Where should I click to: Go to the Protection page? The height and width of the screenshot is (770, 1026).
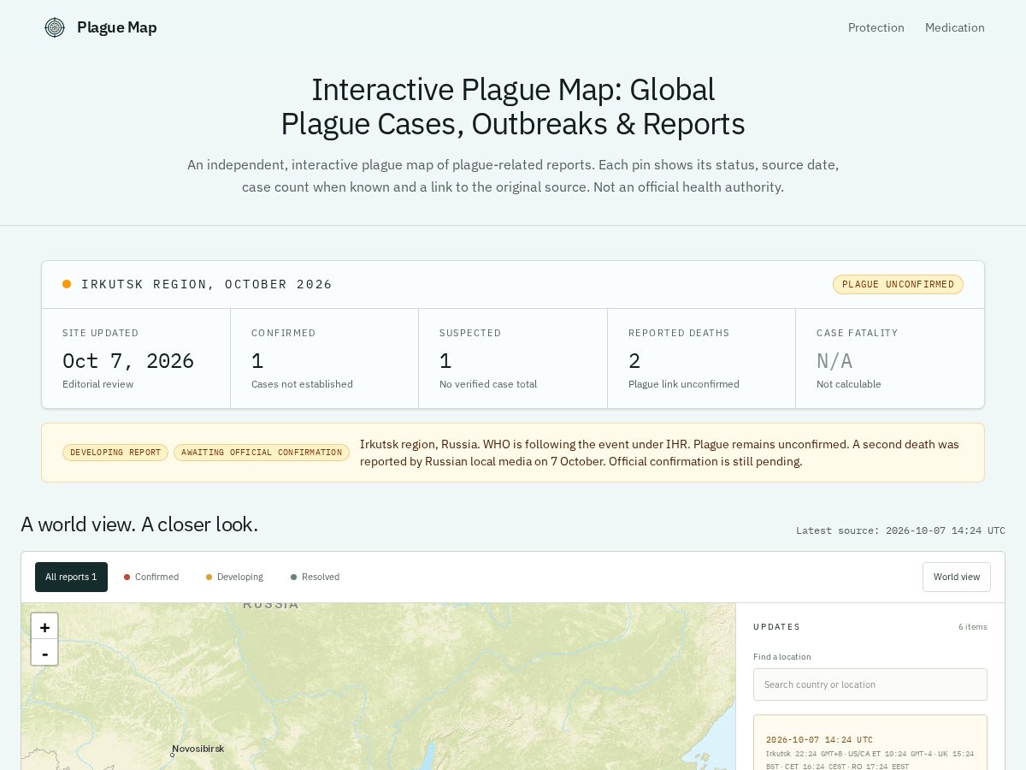[876, 27]
